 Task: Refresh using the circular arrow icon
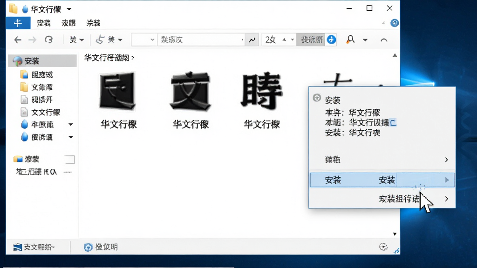[48, 40]
